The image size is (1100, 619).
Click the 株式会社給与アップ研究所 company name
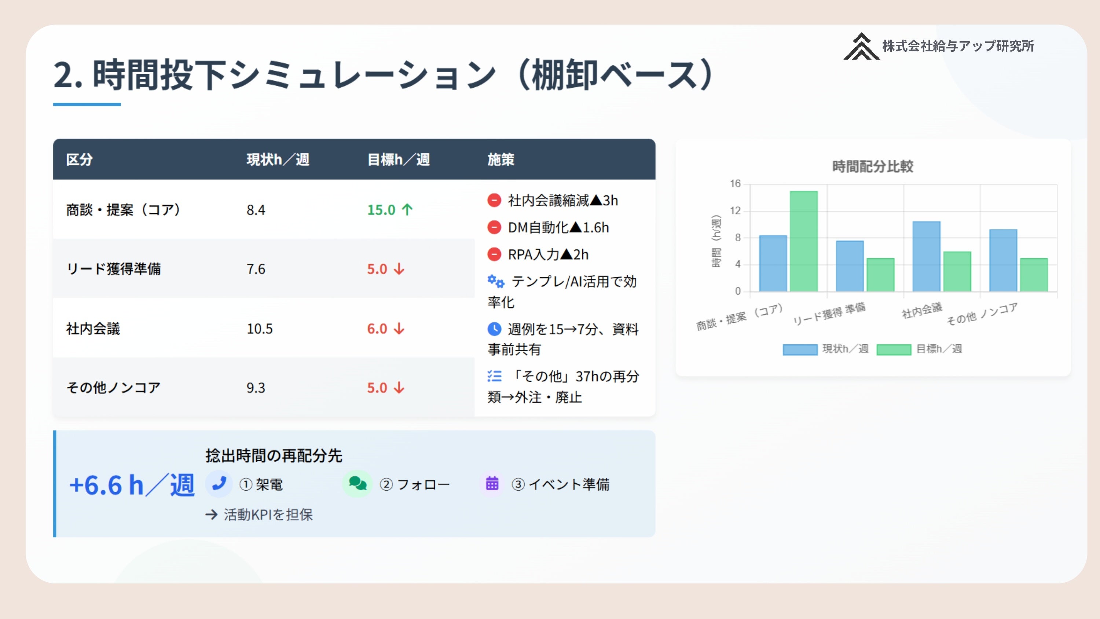(x=958, y=46)
